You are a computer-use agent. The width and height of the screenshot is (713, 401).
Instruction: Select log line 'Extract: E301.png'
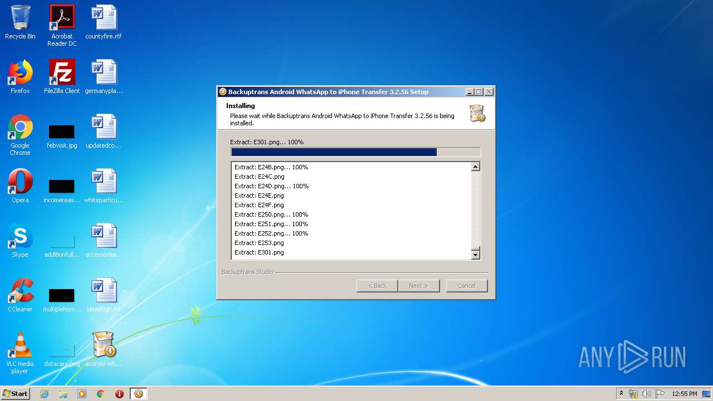click(x=260, y=252)
